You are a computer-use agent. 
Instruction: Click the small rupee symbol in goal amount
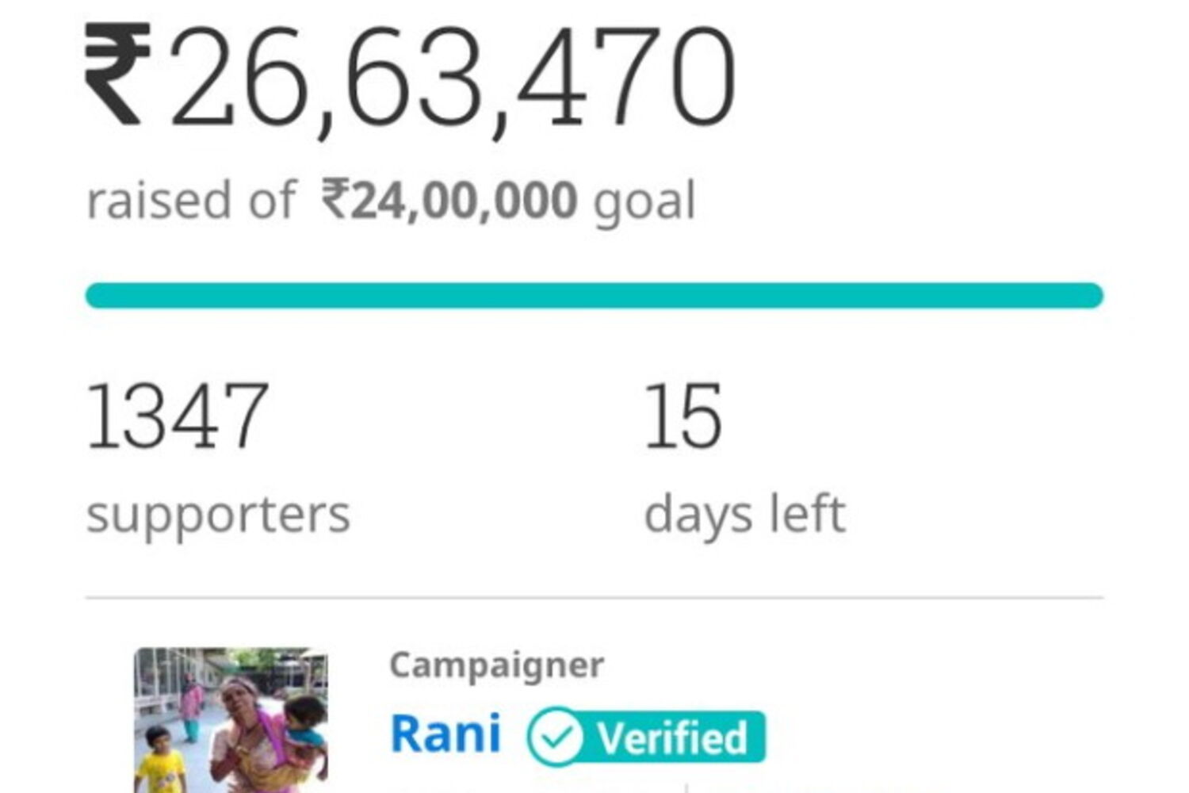pos(334,199)
